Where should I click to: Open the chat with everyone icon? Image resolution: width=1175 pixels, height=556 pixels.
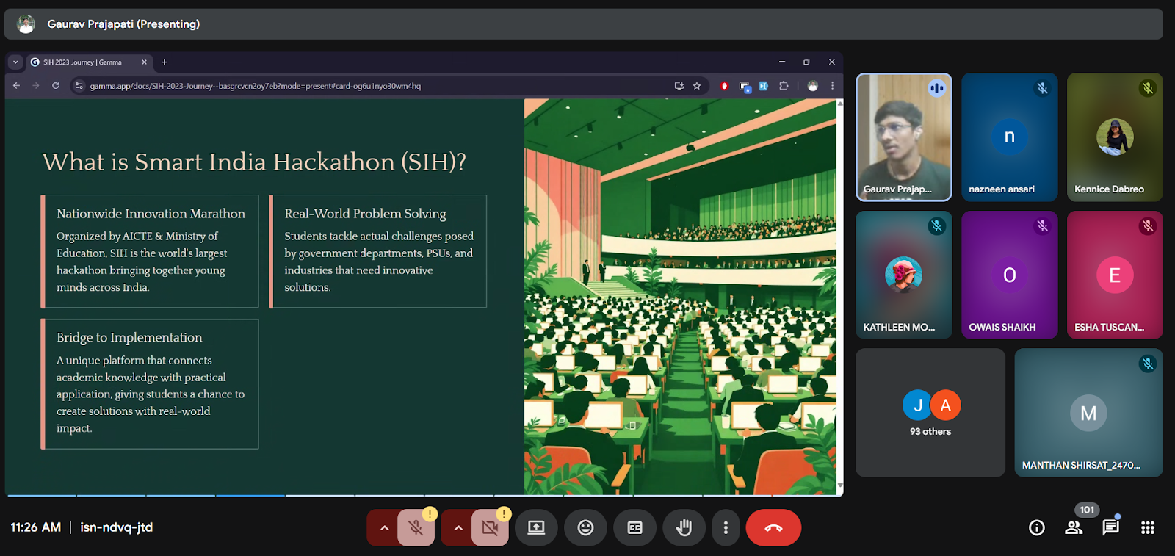(x=1110, y=527)
